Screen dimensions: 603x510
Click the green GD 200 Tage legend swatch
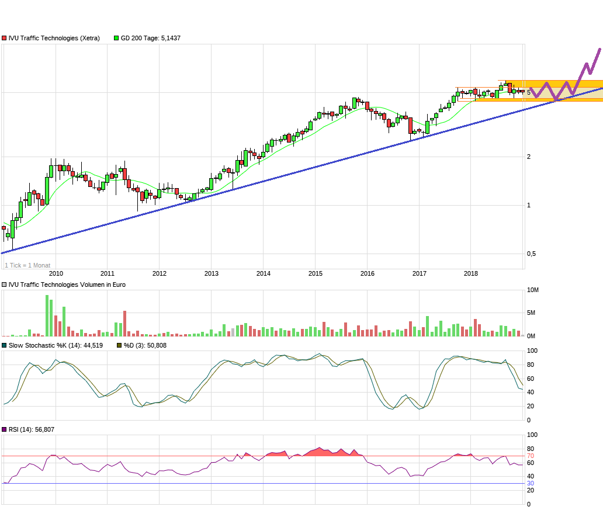click(116, 38)
